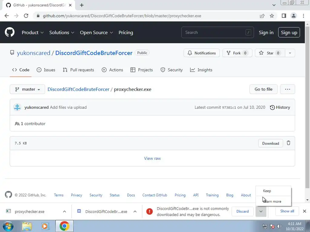The image size is (310, 232).
Task: Switch to the Issues tab
Action: (46, 70)
